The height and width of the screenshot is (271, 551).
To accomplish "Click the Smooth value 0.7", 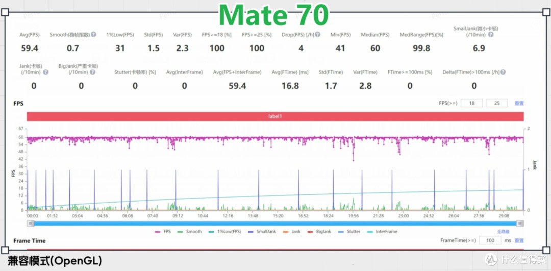I will coord(73,48).
